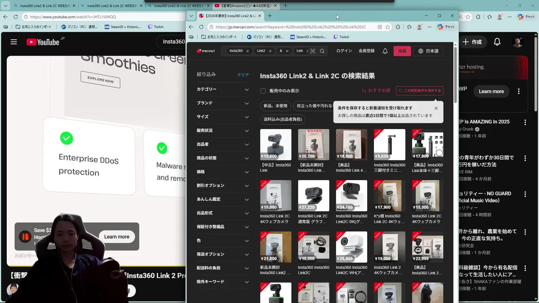Click the 会員登録 link
Image resolution: width=539 pixels, height=303 pixels.
(366, 51)
